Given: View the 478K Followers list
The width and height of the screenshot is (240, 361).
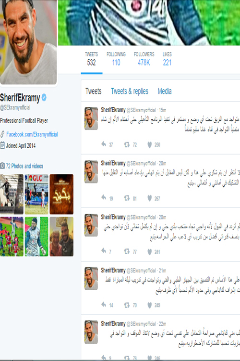Looking at the screenshot, I should pos(144,59).
